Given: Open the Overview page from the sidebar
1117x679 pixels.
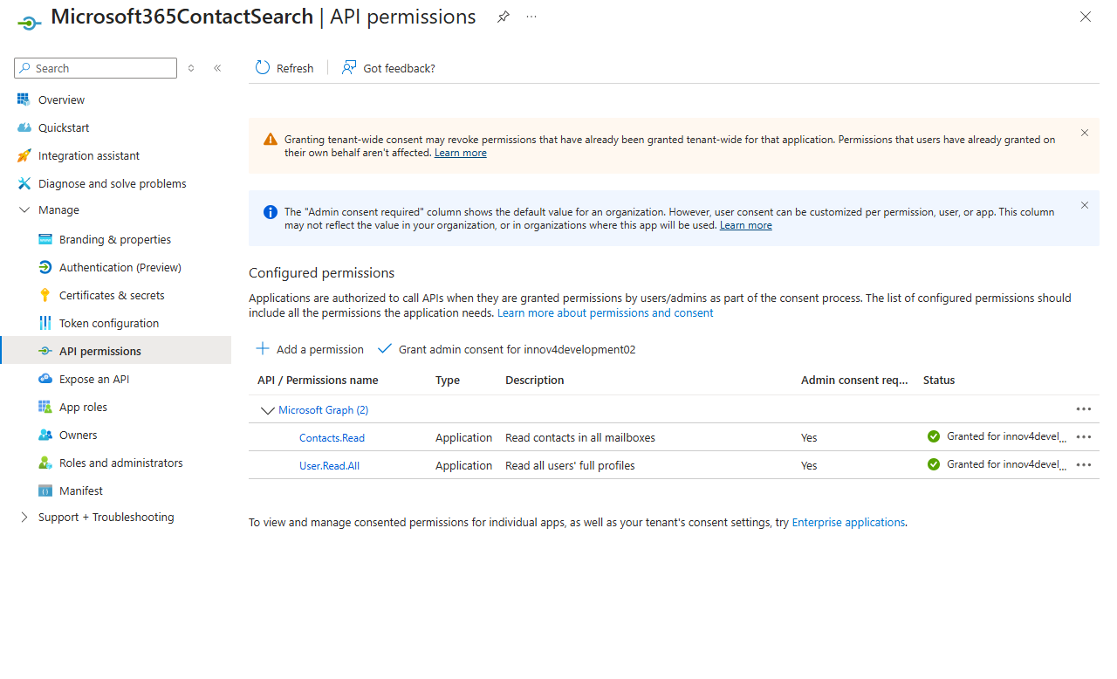Looking at the screenshot, I should tap(61, 99).
